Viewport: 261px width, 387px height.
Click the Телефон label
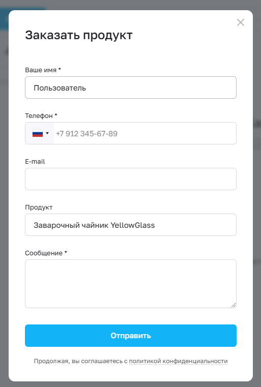click(x=39, y=116)
